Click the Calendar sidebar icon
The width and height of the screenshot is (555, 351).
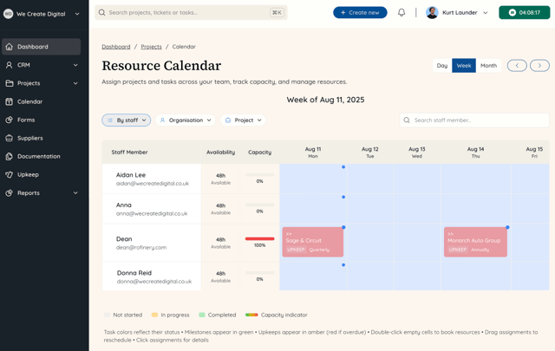pos(10,101)
